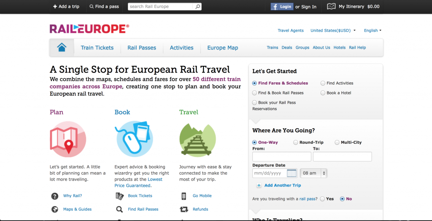Select Book your Rail Pass Reservations option
The height and width of the screenshot is (221, 432).
[254, 102]
